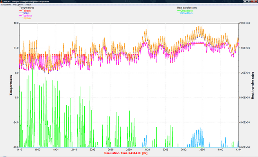Click the -40.0 left axis minimum value
Image resolution: width=258 pixels, height=157 pixels.
16,147
